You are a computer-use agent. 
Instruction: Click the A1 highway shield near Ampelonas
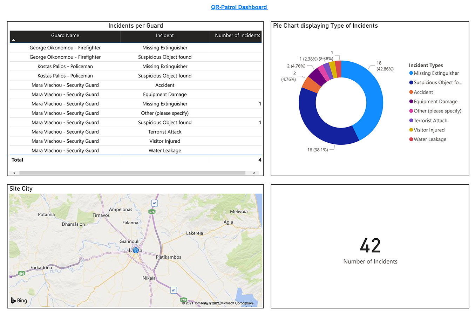[154, 203]
